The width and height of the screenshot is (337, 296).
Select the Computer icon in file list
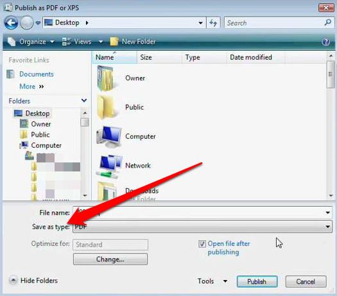coord(109,137)
